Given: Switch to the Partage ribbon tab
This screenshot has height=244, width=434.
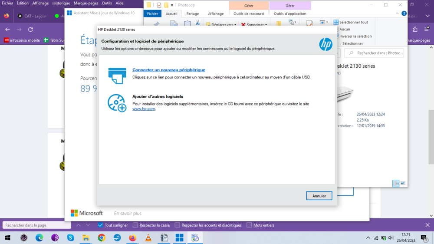Looking at the screenshot, I should pos(192,13).
